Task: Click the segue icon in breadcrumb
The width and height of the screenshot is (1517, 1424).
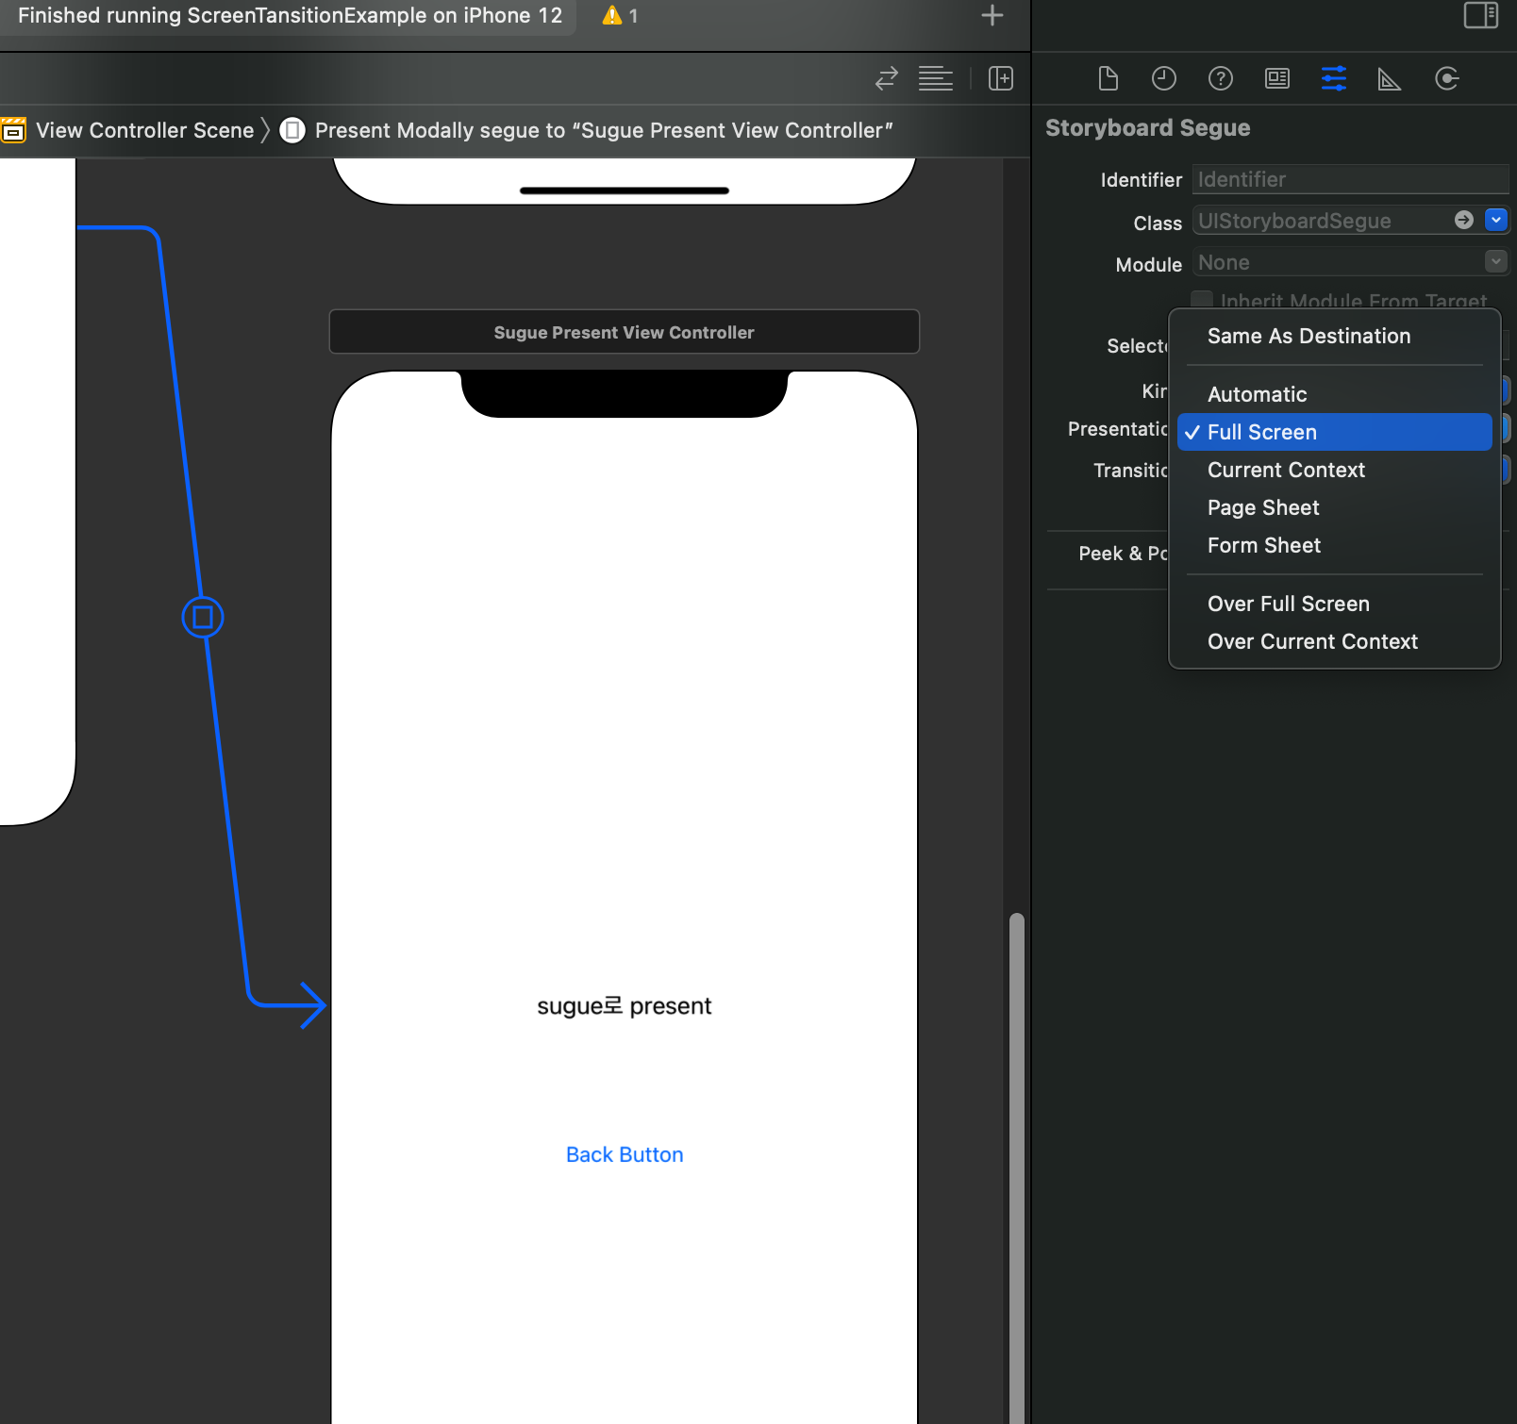Action: pyautogui.click(x=292, y=130)
